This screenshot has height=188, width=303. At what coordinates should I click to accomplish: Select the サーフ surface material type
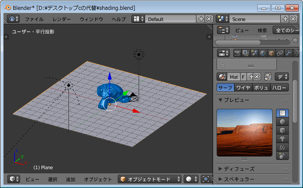tap(226, 87)
